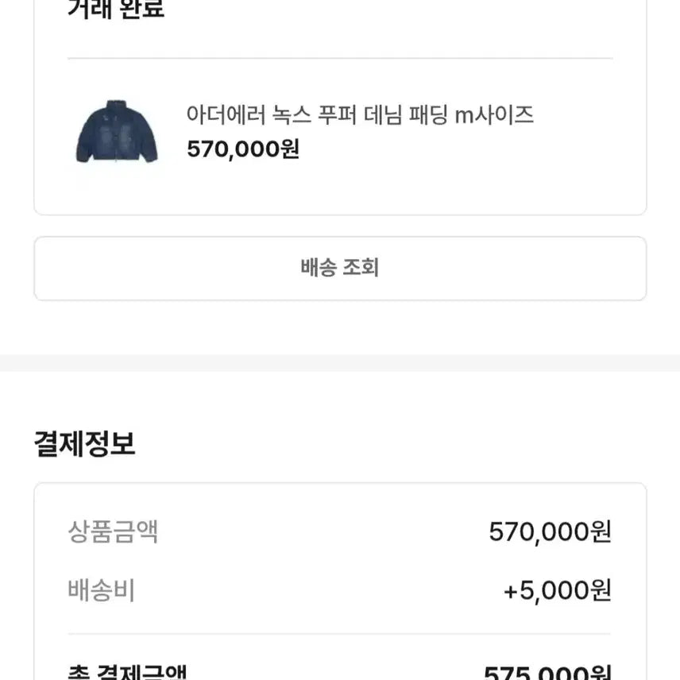The image size is (680, 680).
Task: Open the product detail via its 570,000원 price
Action: click(242, 149)
